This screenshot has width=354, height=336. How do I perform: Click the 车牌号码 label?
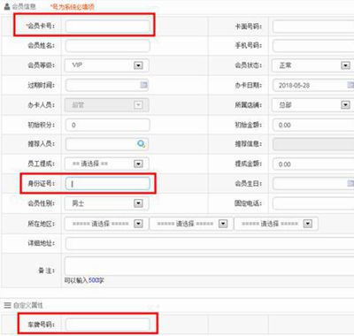[x=41, y=325]
